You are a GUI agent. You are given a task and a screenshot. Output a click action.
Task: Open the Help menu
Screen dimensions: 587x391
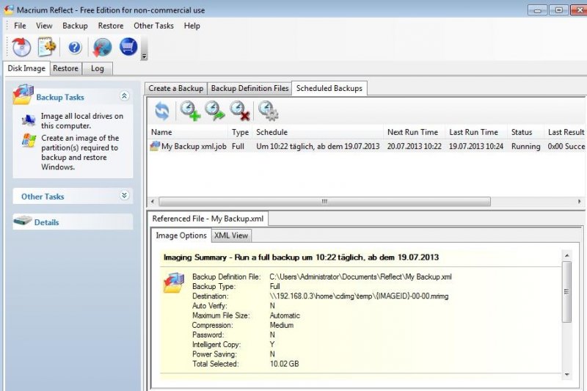(x=192, y=26)
